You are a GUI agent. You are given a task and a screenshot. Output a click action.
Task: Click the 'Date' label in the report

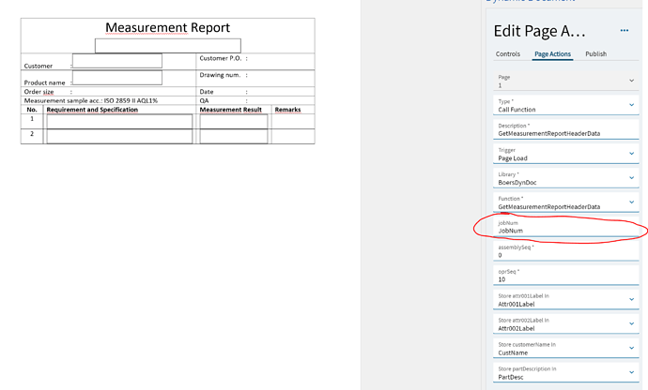click(x=207, y=92)
